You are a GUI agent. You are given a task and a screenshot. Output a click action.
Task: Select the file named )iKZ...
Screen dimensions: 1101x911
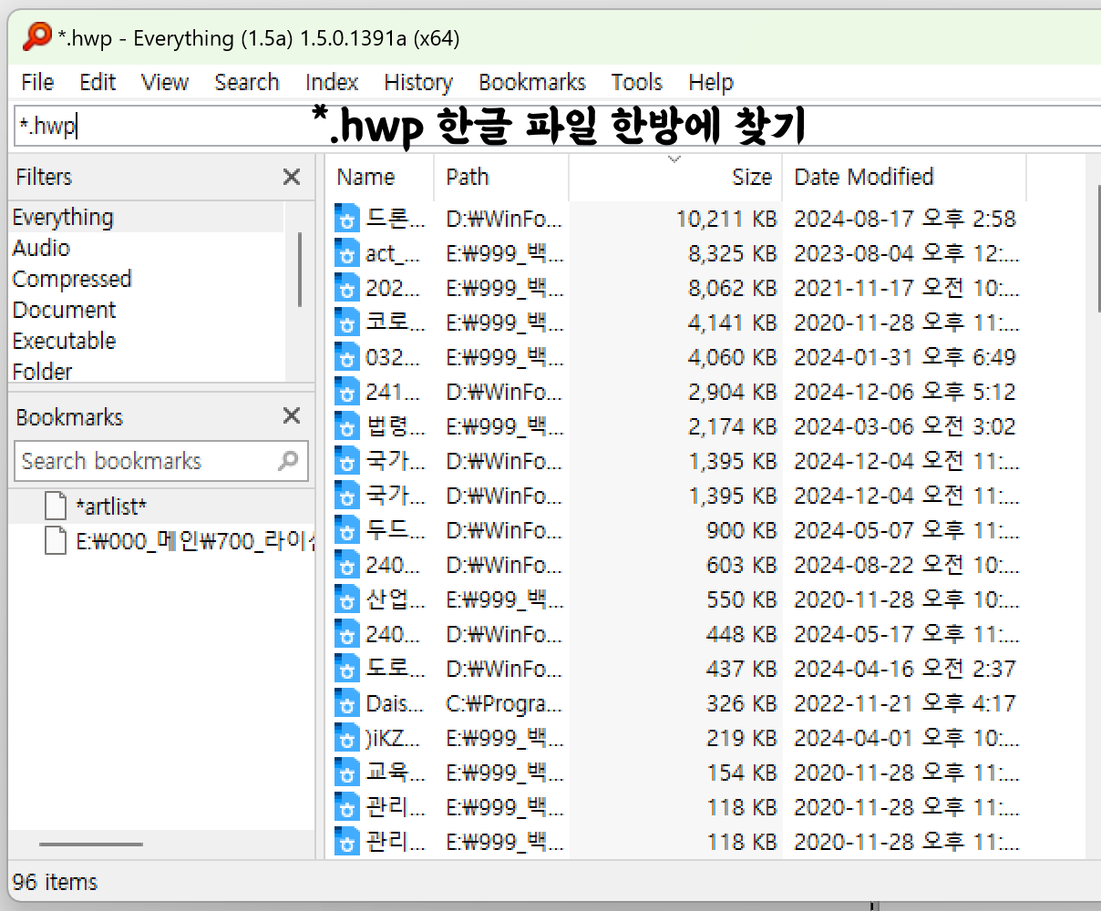[394, 738]
